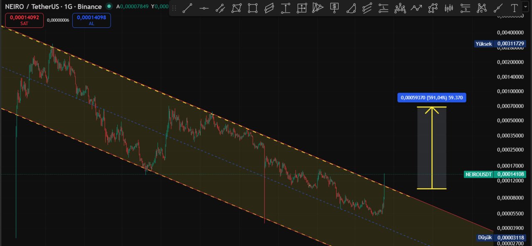Click the 0,00025000 price axis level
Image resolution: width=532 pixels, height=246 pixels.
point(510,150)
